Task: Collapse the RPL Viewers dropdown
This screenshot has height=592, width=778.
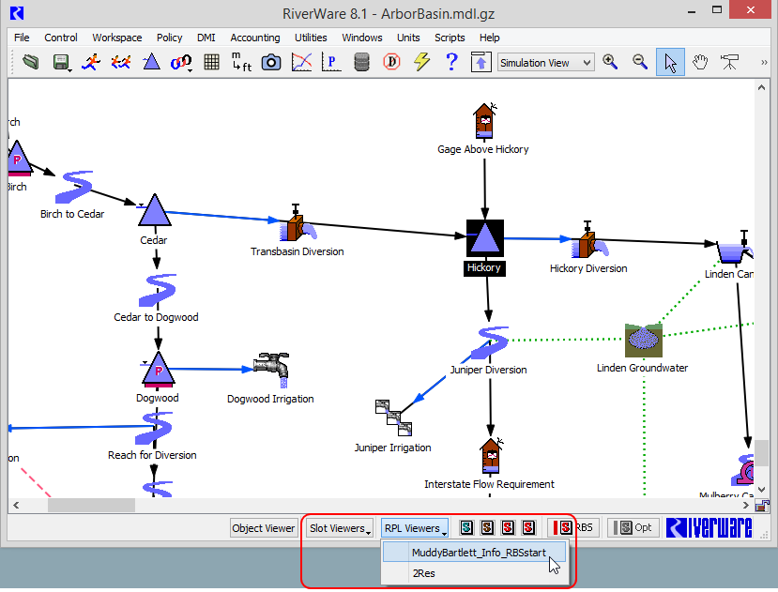Action: [414, 528]
